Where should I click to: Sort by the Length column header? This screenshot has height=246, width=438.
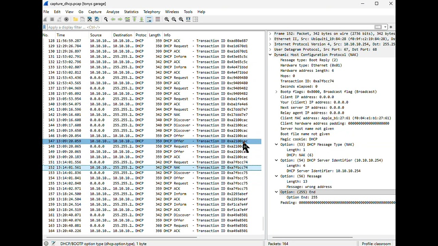point(155,35)
